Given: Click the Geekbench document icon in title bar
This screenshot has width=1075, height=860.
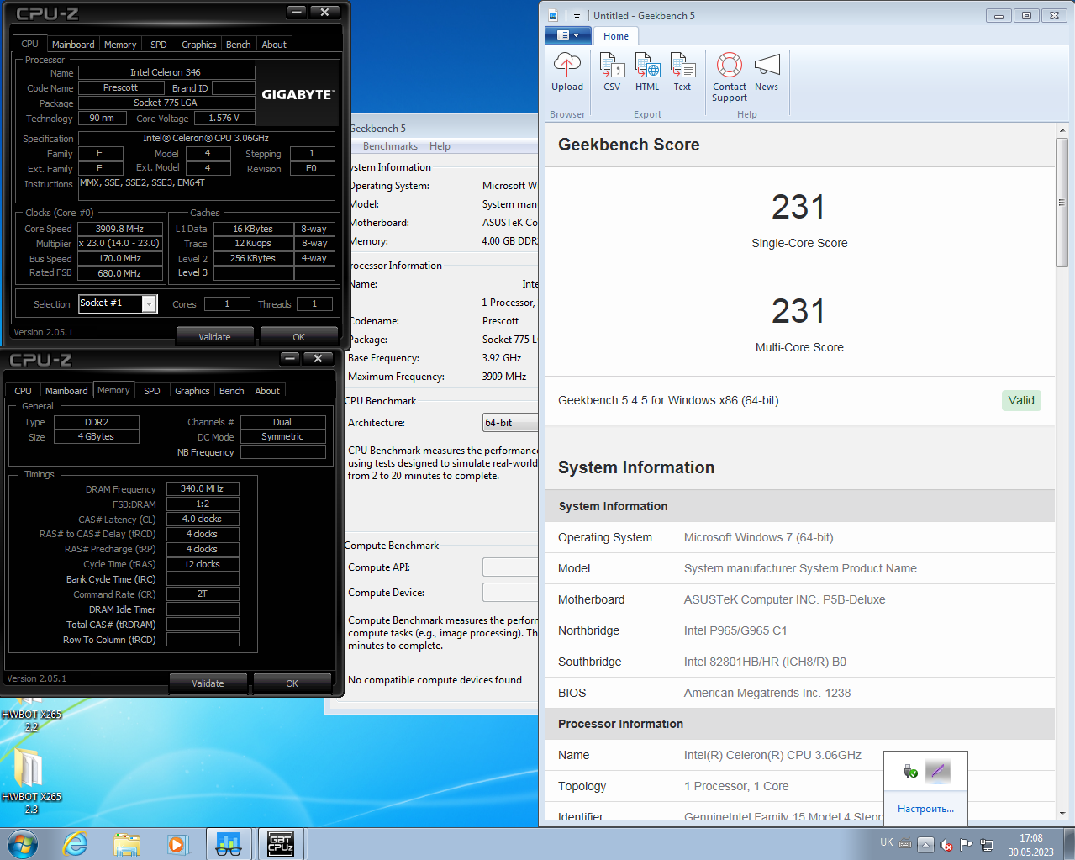Looking at the screenshot, I should coord(553,16).
